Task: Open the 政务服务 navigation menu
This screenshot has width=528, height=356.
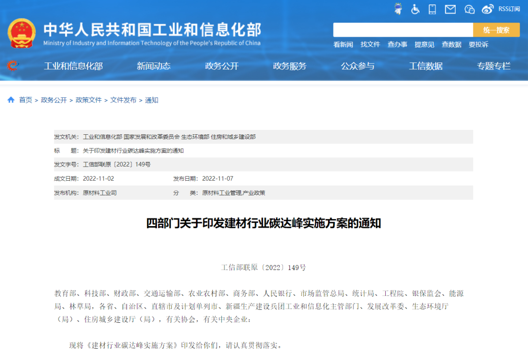Action: coord(289,66)
